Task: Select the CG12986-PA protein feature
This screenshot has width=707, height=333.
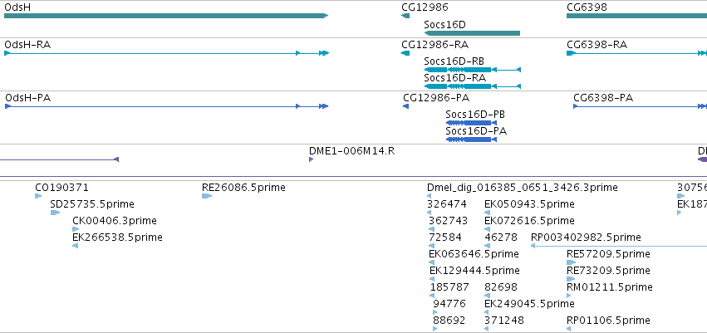Action: click(x=405, y=106)
